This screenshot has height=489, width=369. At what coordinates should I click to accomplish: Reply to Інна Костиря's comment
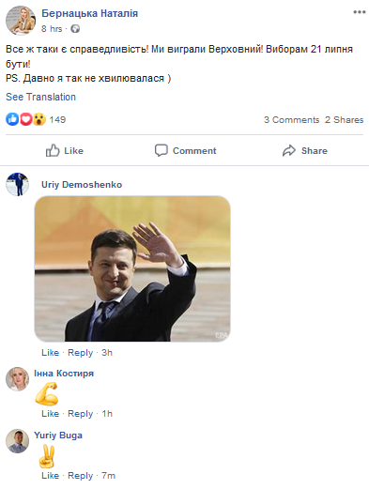(x=81, y=414)
